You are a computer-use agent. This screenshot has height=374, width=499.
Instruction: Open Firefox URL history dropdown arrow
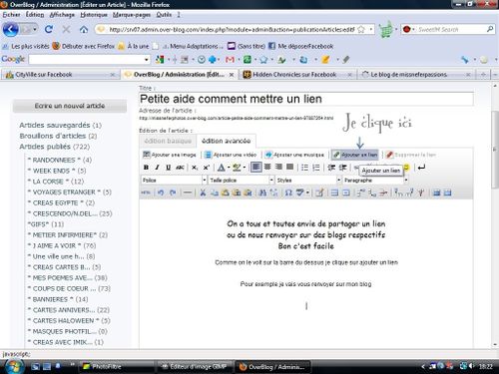point(370,29)
